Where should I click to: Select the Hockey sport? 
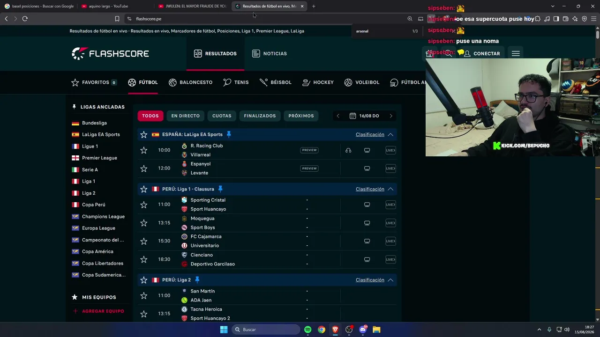pos(318,82)
